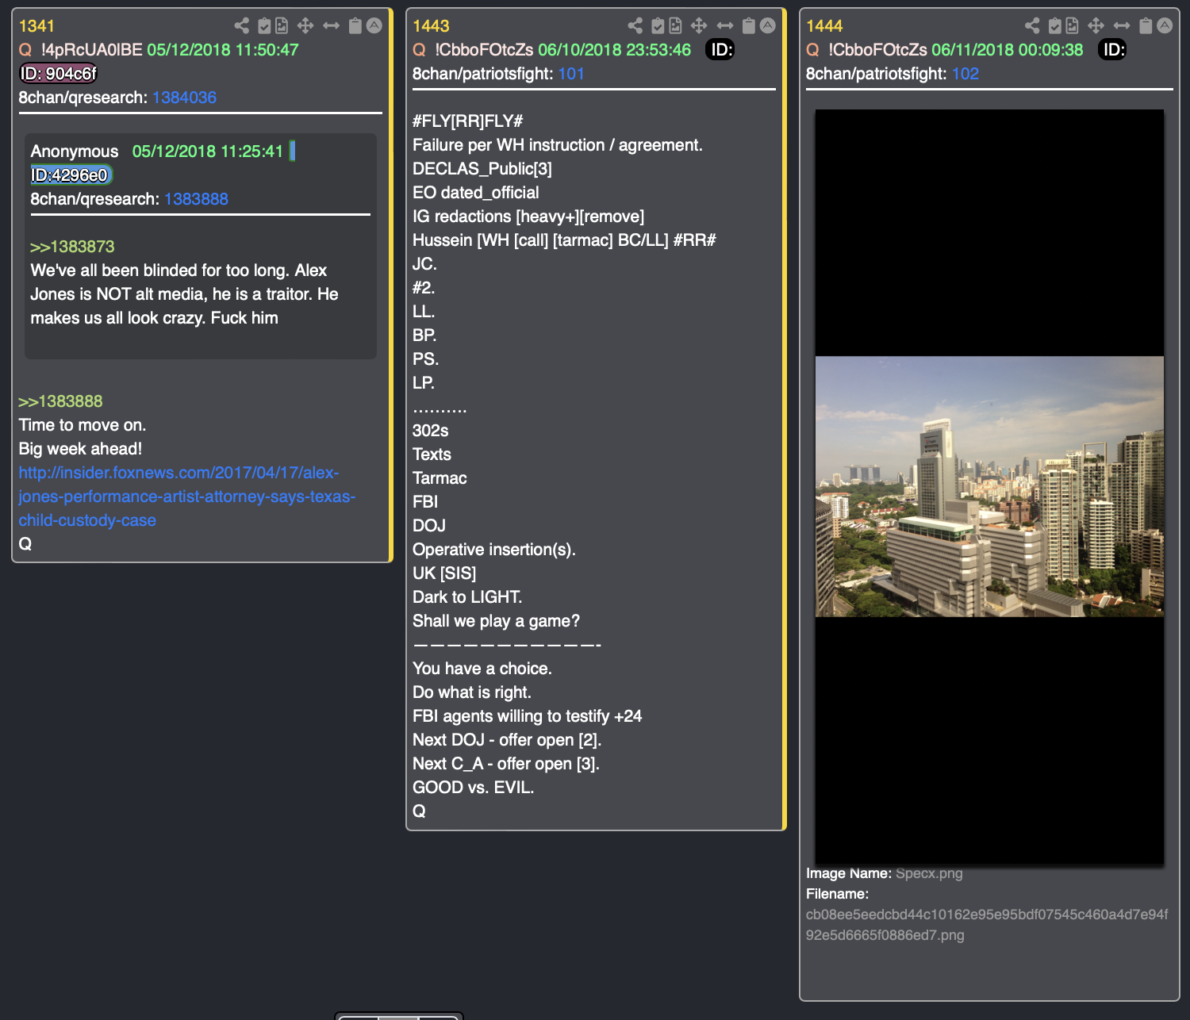The image size is (1190, 1020).
Task: Click horizontal double-arrow icon on post 1444
Action: [1122, 25]
